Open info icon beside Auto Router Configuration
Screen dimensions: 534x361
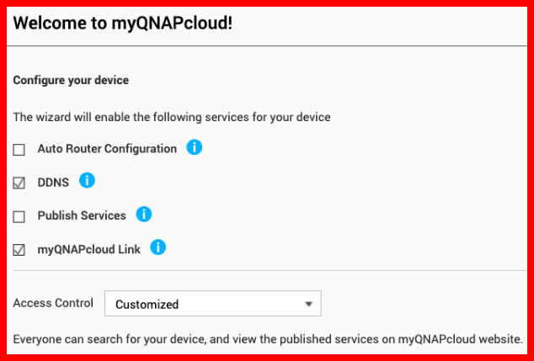[x=194, y=147]
